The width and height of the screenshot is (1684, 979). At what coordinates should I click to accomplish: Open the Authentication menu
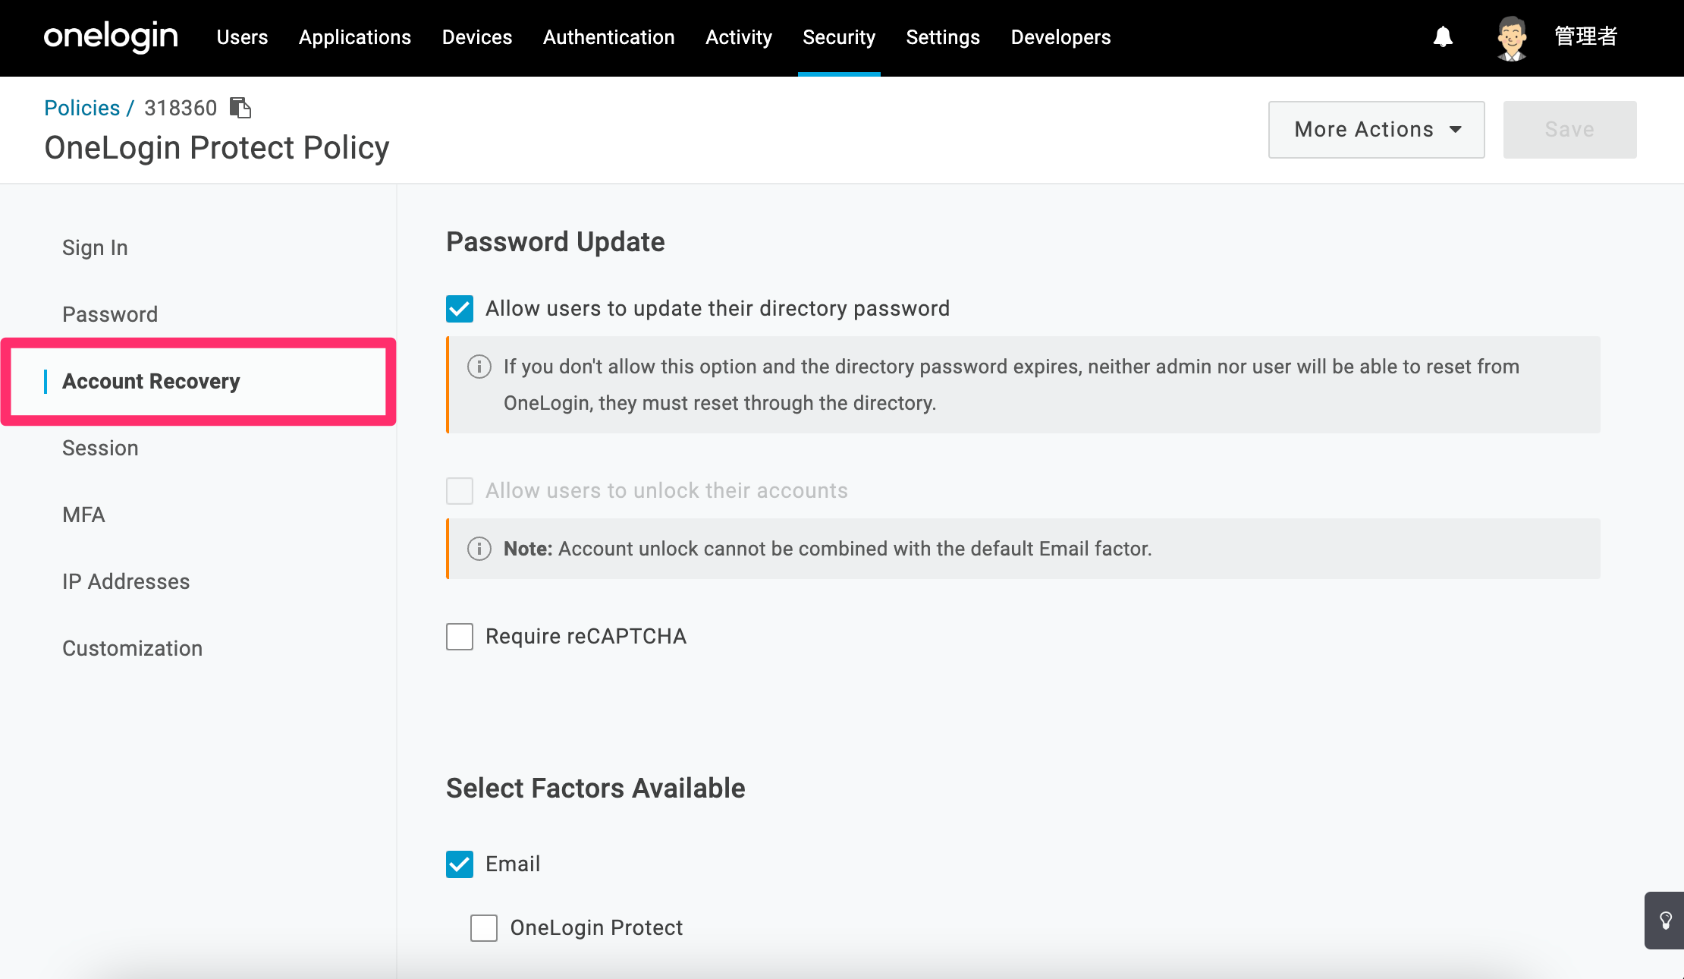(x=608, y=37)
